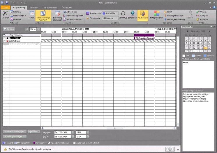Set Wichtigkeit: hoch
This screenshot has width=217, height=153.
coord(173,16)
